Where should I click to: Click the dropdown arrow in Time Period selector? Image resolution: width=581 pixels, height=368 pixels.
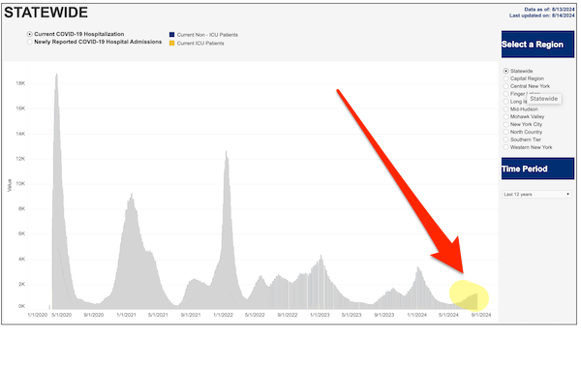point(567,195)
